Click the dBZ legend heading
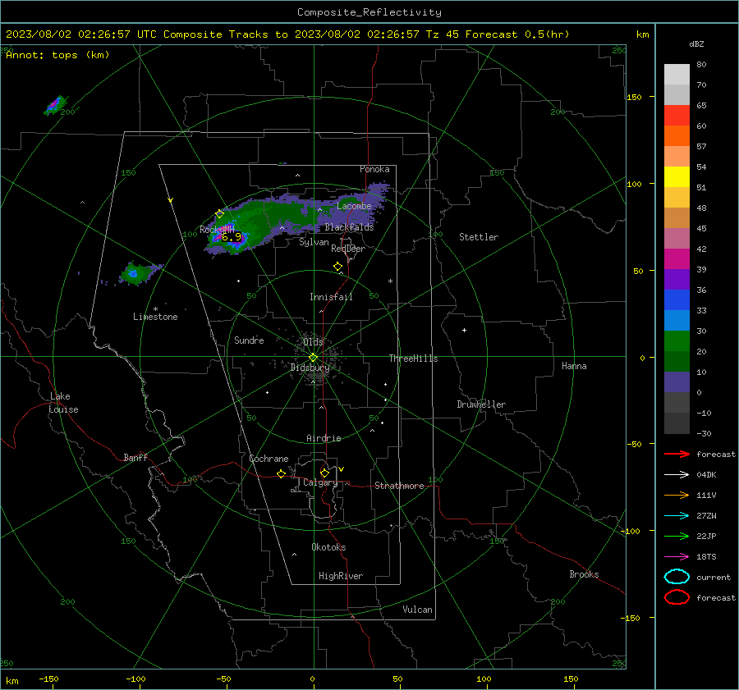Viewport: 739px width, 690px height. [696, 44]
